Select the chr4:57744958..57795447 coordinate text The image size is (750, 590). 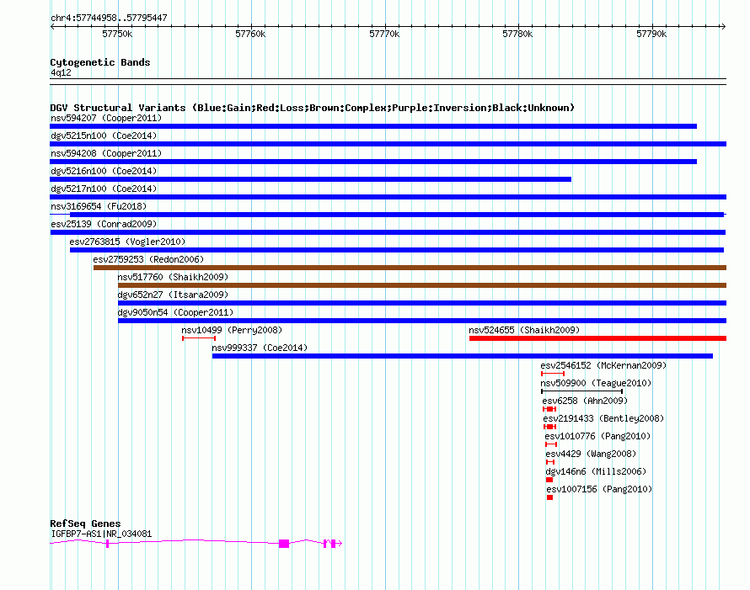coord(109,18)
